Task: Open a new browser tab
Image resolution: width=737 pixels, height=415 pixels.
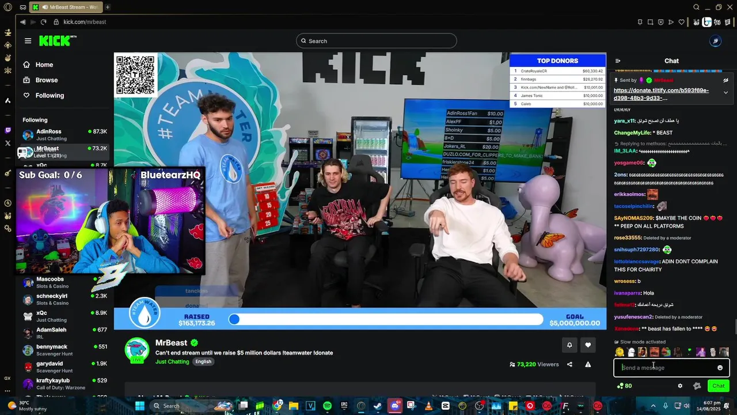Action: click(x=108, y=7)
